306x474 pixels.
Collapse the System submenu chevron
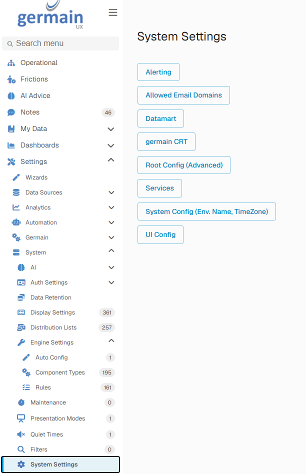click(x=111, y=250)
